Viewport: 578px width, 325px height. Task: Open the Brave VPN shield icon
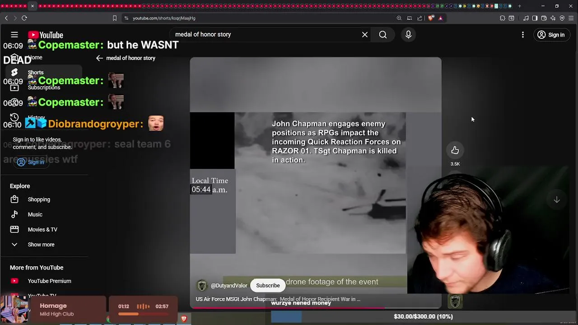point(562,18)
